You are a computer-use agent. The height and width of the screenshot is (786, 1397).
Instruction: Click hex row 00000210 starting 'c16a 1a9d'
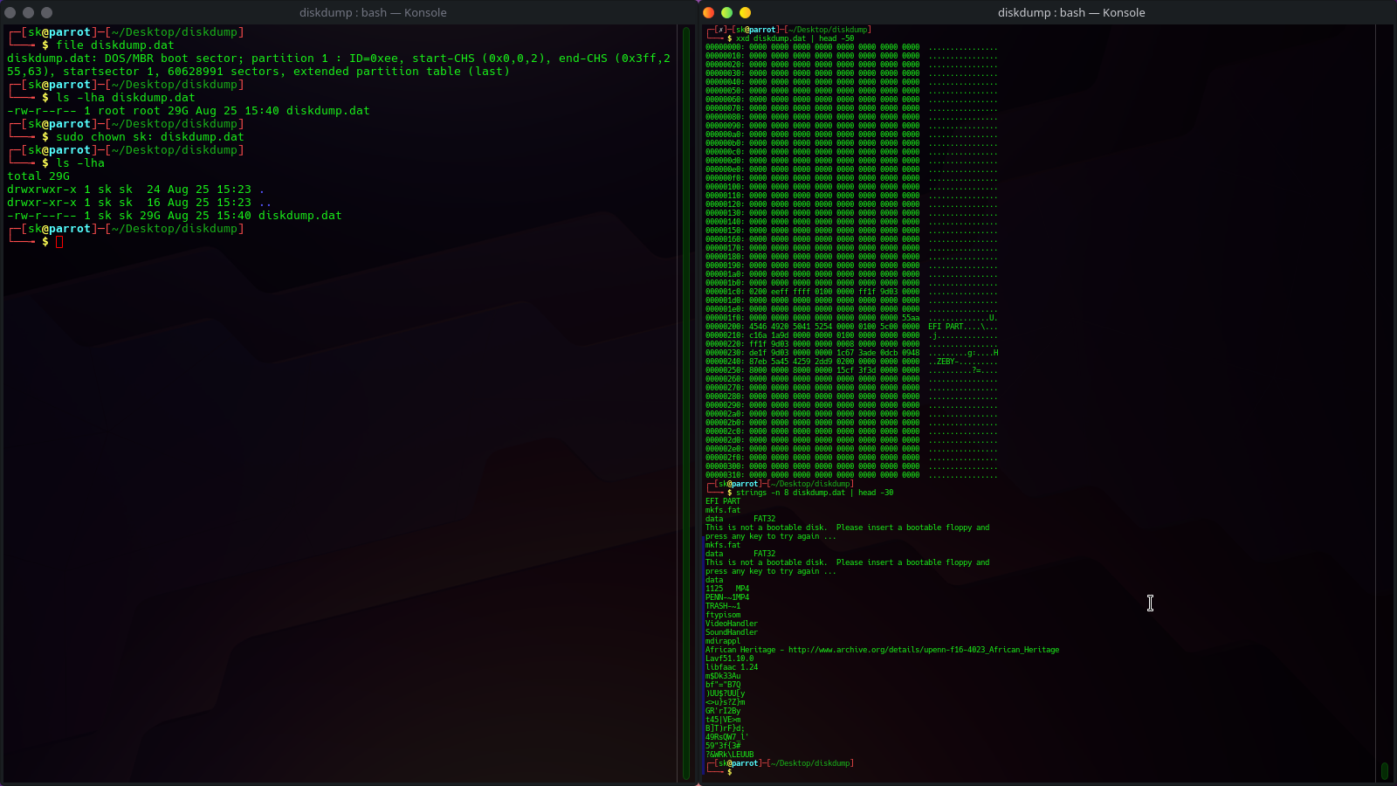[851, 335]
